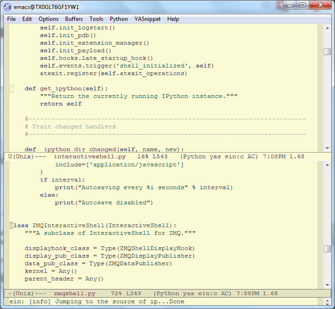Click the 'L349' line indicator in mode line
335x309 pixels.
pos(134,293)
